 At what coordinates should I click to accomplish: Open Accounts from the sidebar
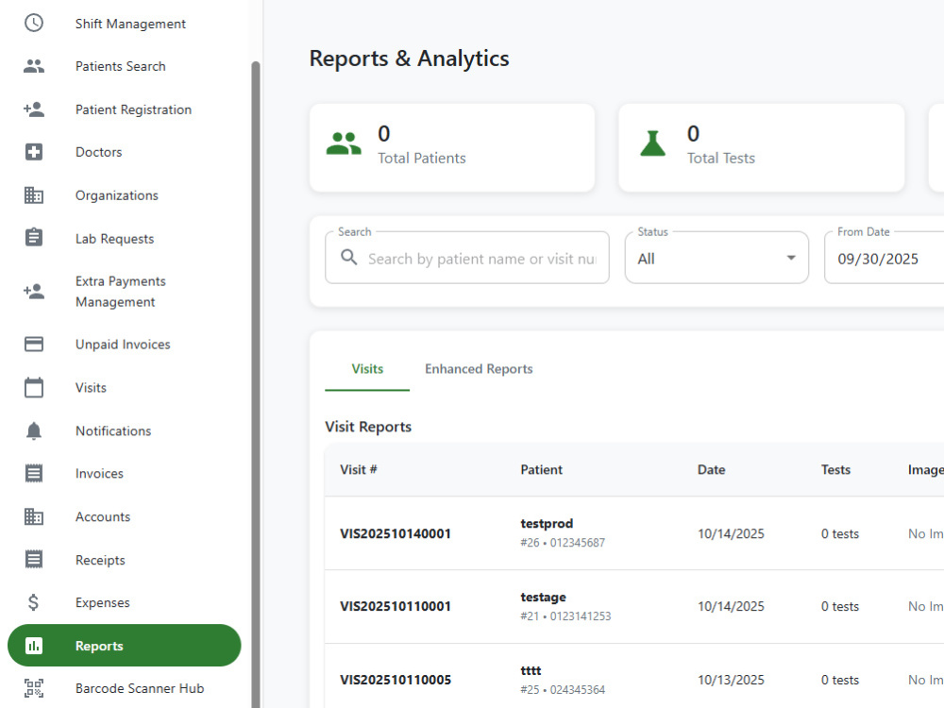point(103,516)
